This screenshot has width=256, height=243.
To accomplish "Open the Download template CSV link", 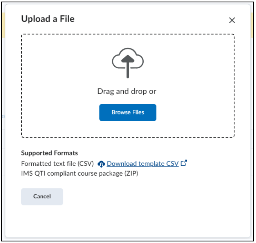I will click(143, 164).
